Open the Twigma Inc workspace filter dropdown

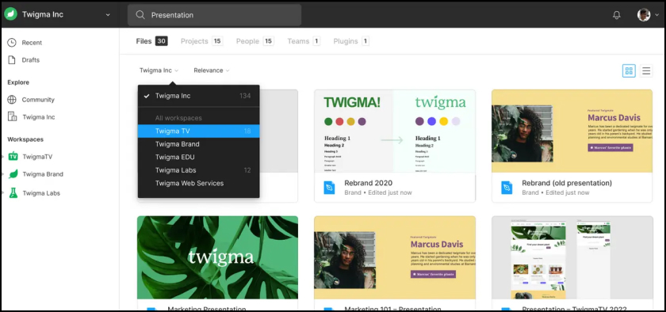159,70
